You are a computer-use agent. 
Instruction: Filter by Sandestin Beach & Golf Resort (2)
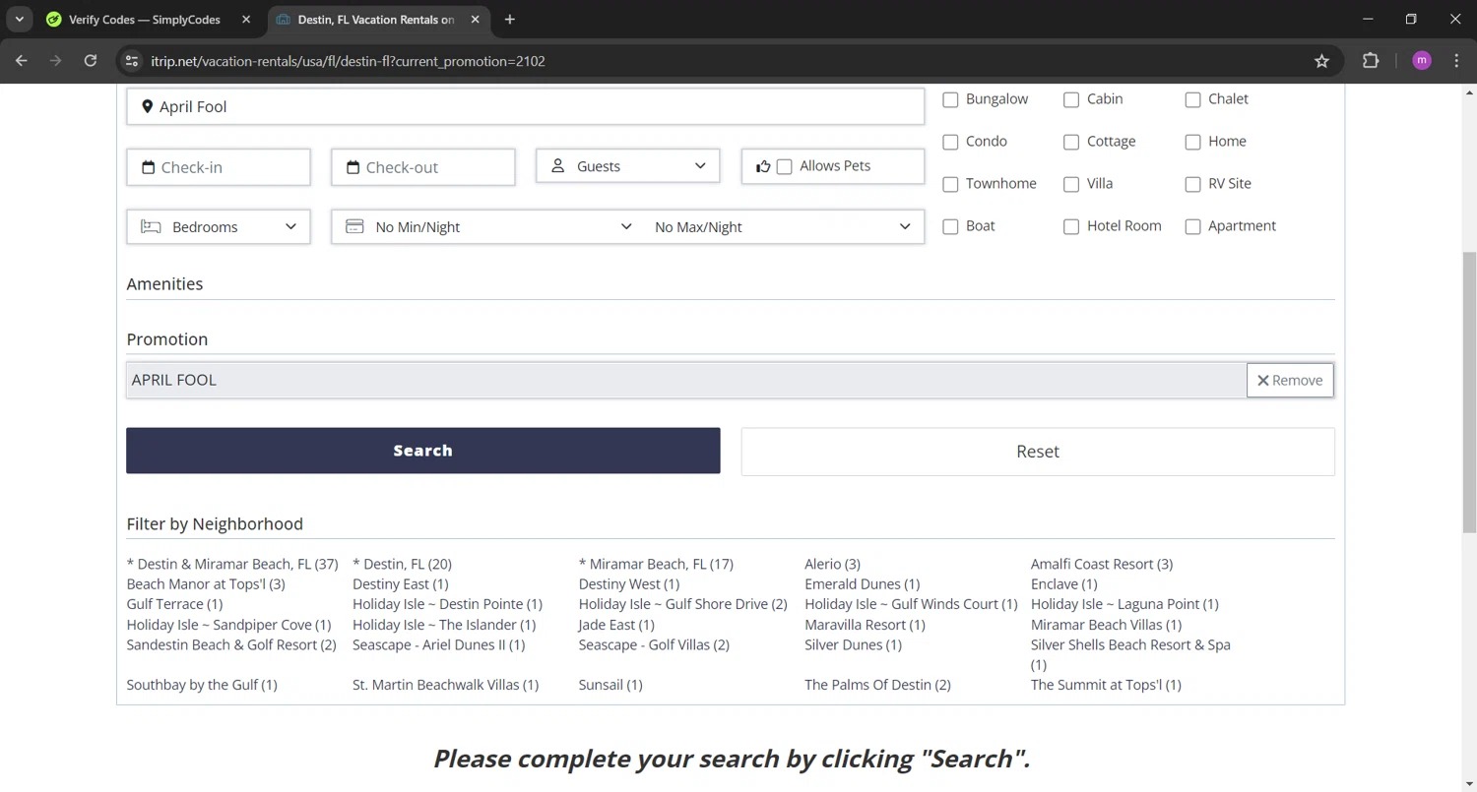tap(231, 644)
